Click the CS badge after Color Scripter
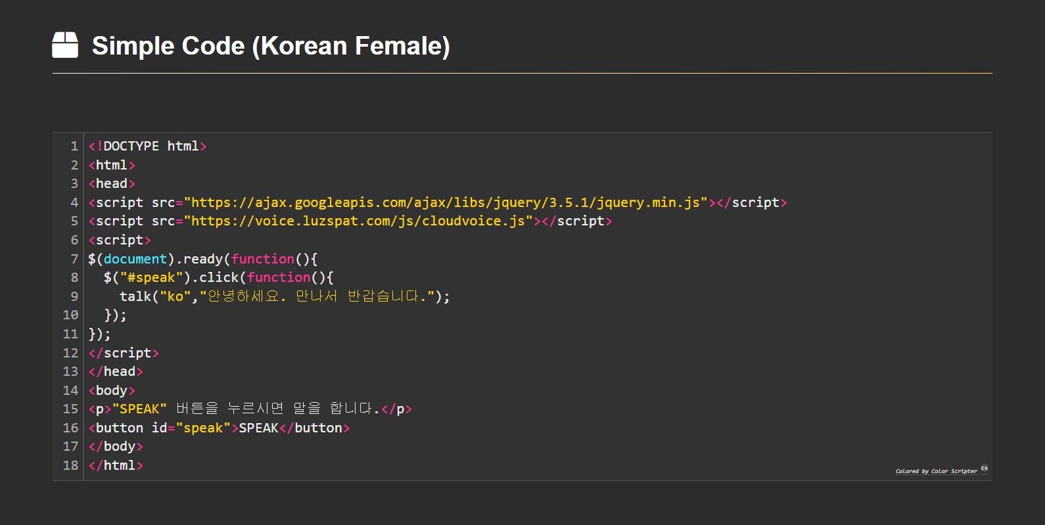Screen dimensions: 1045x525 [984, 468]
